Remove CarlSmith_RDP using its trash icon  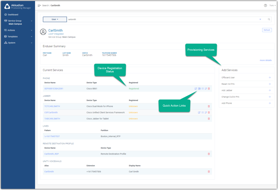[x=209, y=154]
